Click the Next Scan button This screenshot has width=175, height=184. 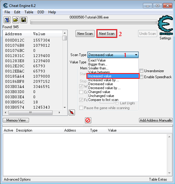pos(107,34)
